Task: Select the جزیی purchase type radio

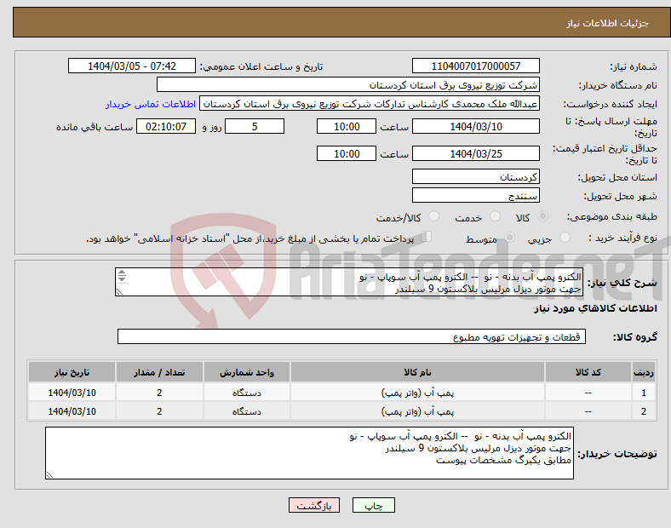Action: click(565, 238)
